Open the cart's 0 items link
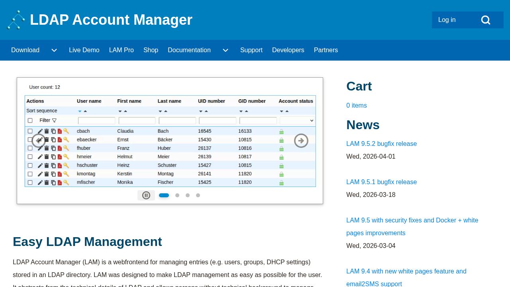510x287 pixels. (x=357, y=106)
